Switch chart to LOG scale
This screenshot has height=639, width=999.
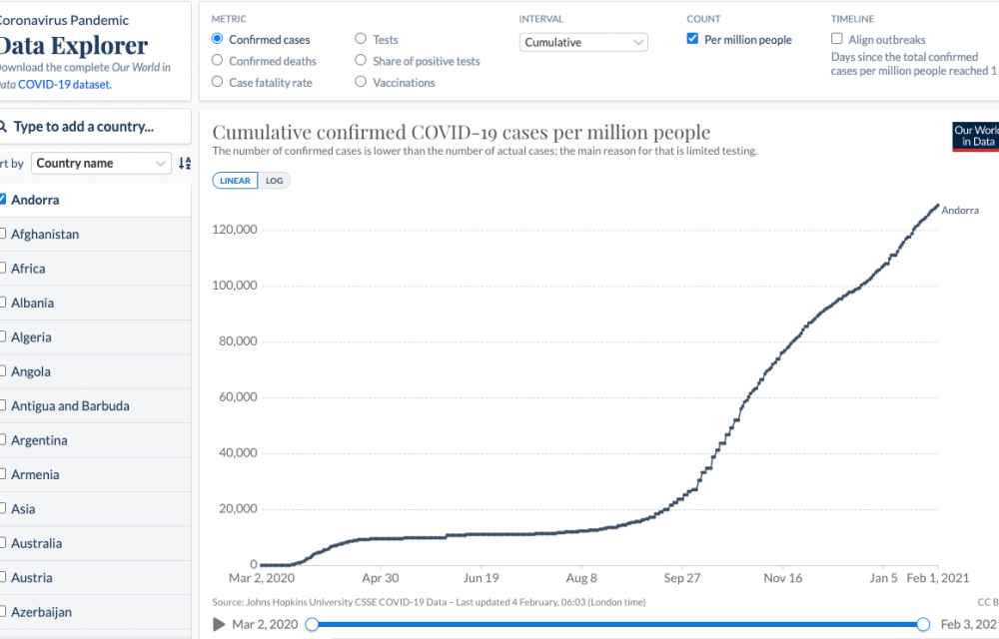(x=274, y=181)
